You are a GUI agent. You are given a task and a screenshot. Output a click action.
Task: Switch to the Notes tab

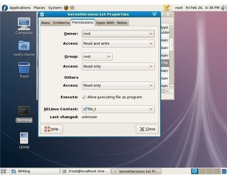[x=122, y=23]
